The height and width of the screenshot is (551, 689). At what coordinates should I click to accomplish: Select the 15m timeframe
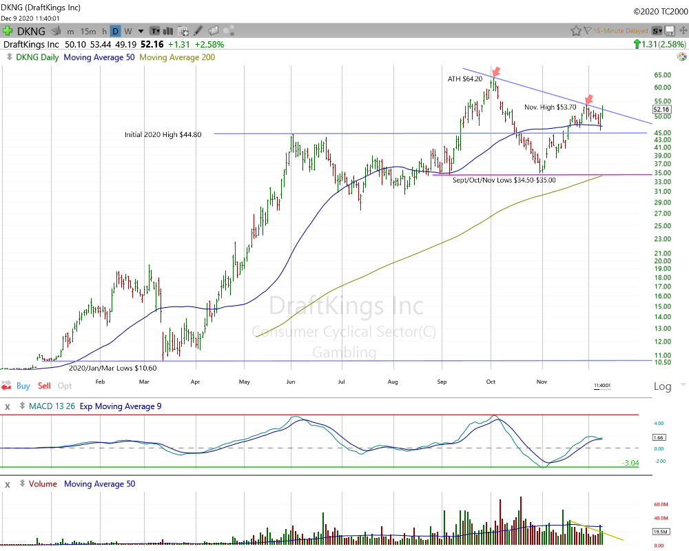pos(88,31)
